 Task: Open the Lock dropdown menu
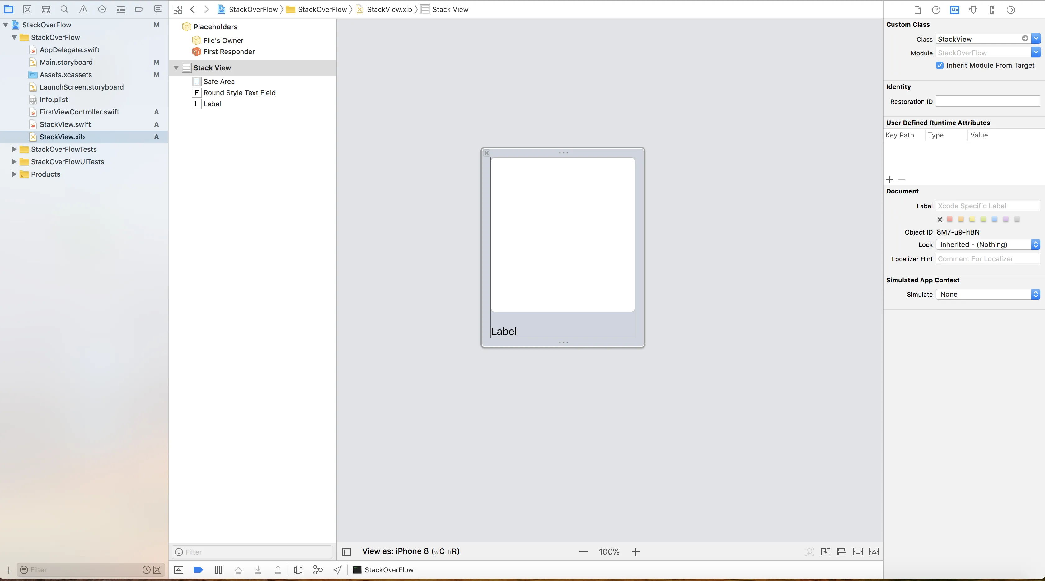point(987,244)
